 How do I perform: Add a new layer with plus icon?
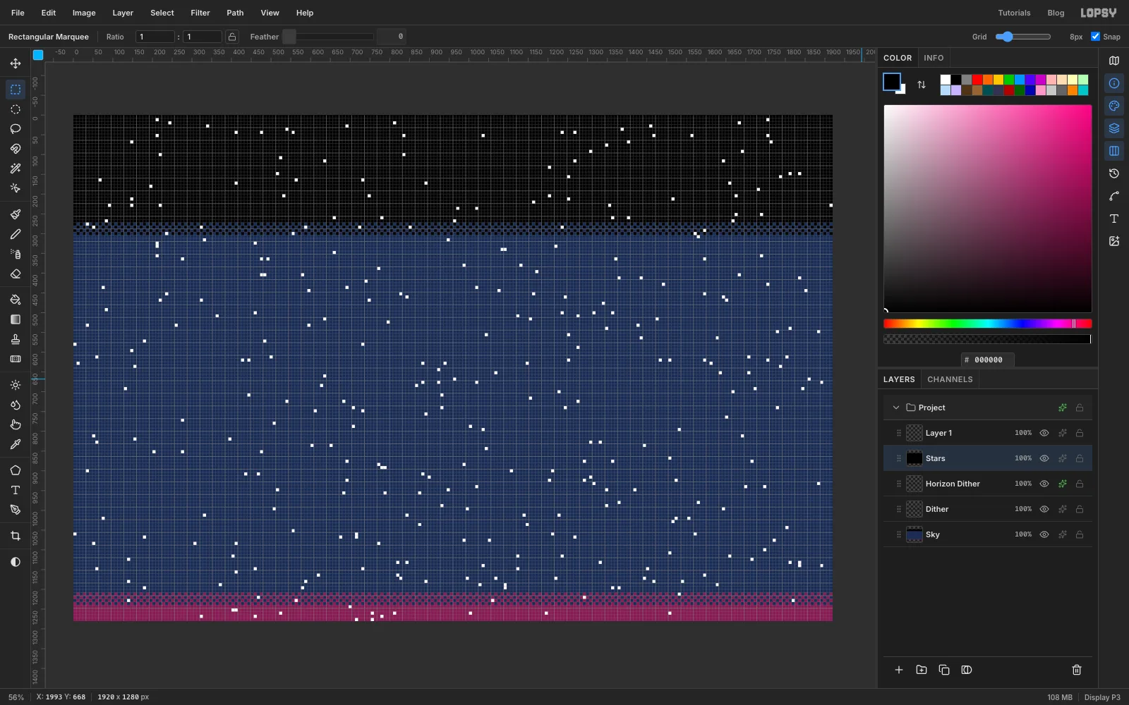tap(899, 670)
